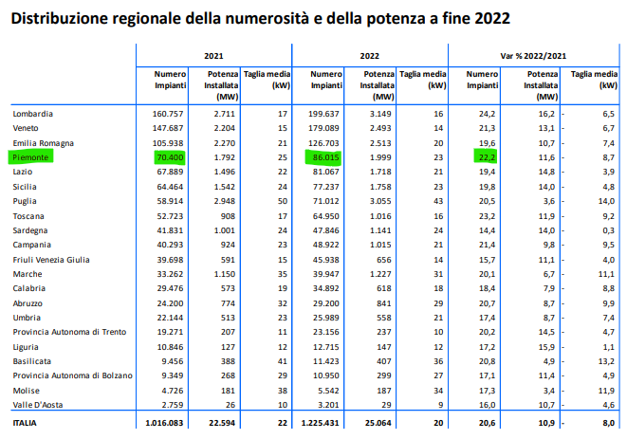This screenshot has width=627, height=439.
Task: Click the page title Distribuzione regionale
Action: [260, 18]
